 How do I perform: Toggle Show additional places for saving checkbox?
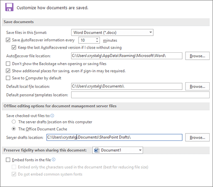(x=8, y=71)
